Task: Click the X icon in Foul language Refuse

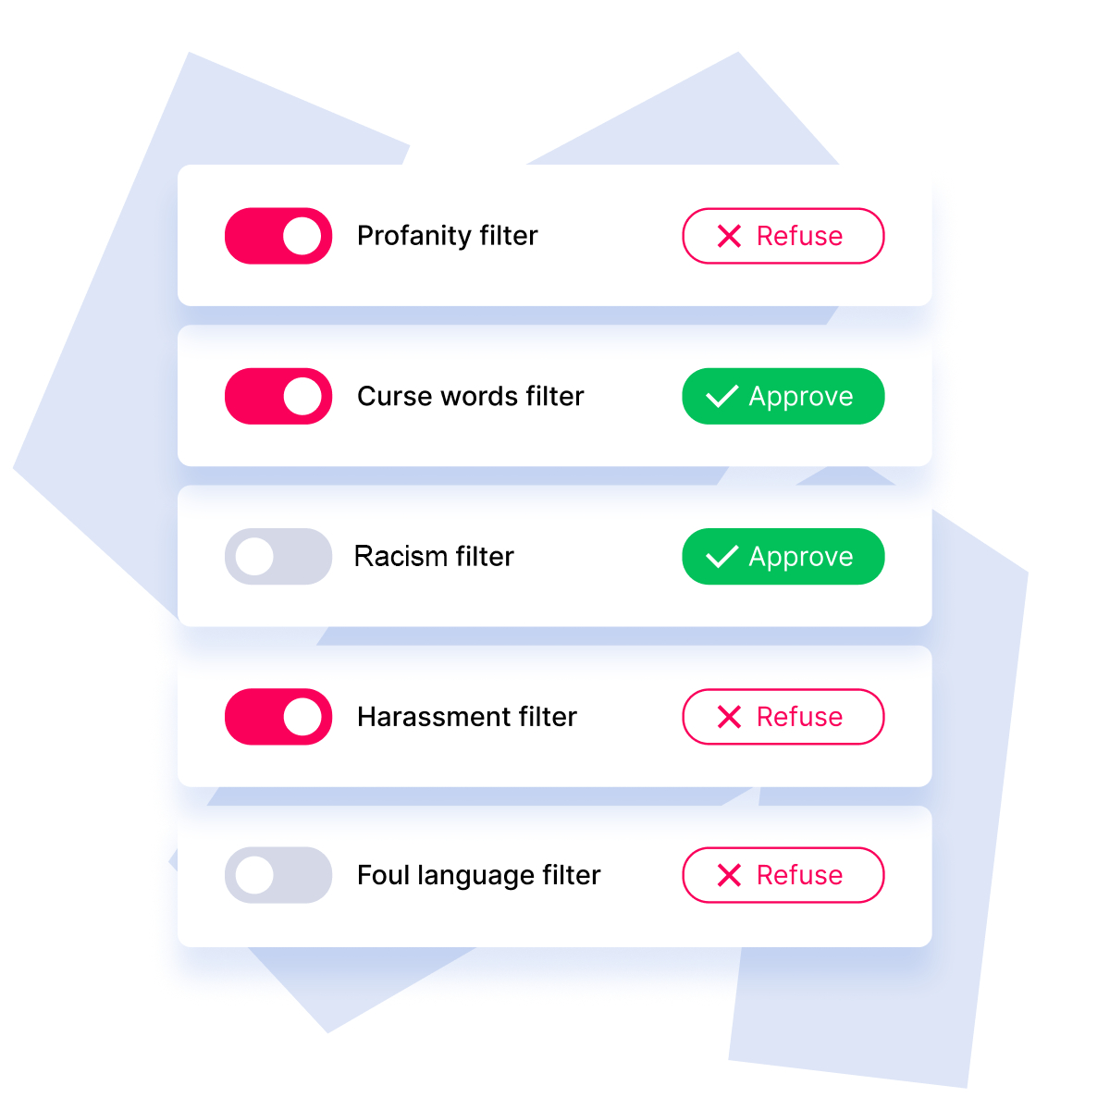Action: tap(729, 875)
